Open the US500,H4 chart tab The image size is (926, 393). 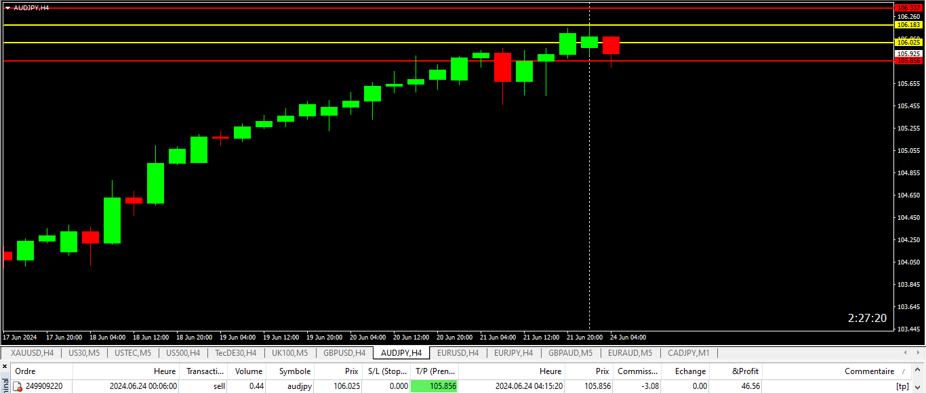(183, 352)
